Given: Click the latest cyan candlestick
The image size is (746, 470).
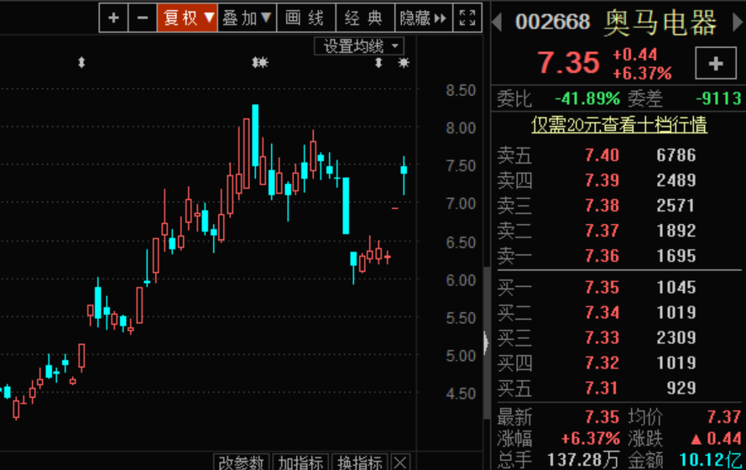Looking at the screenshot, I should [x=404, y=170].
